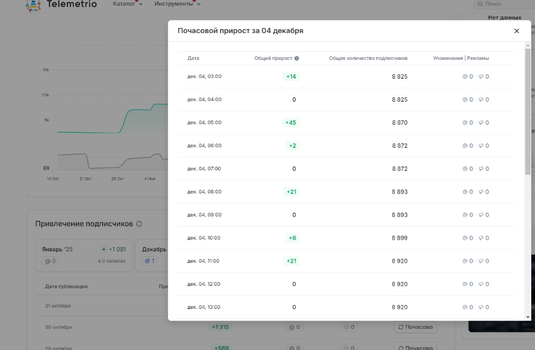Click the search magnifier icon
Viewport: 535px width, 350px height.
[480, 4]
